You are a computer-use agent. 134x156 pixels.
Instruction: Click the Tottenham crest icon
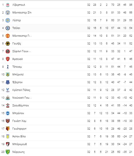(x=8, y=67)
